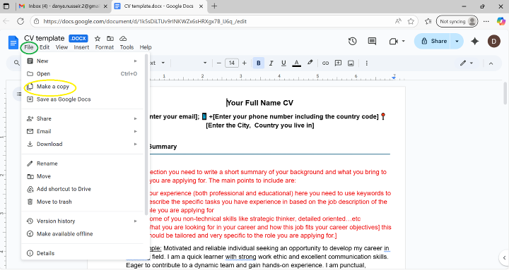This screenshot has width=509, height=270.
Task: Add a comment from toolbar
Action: (x=338, y=63)
